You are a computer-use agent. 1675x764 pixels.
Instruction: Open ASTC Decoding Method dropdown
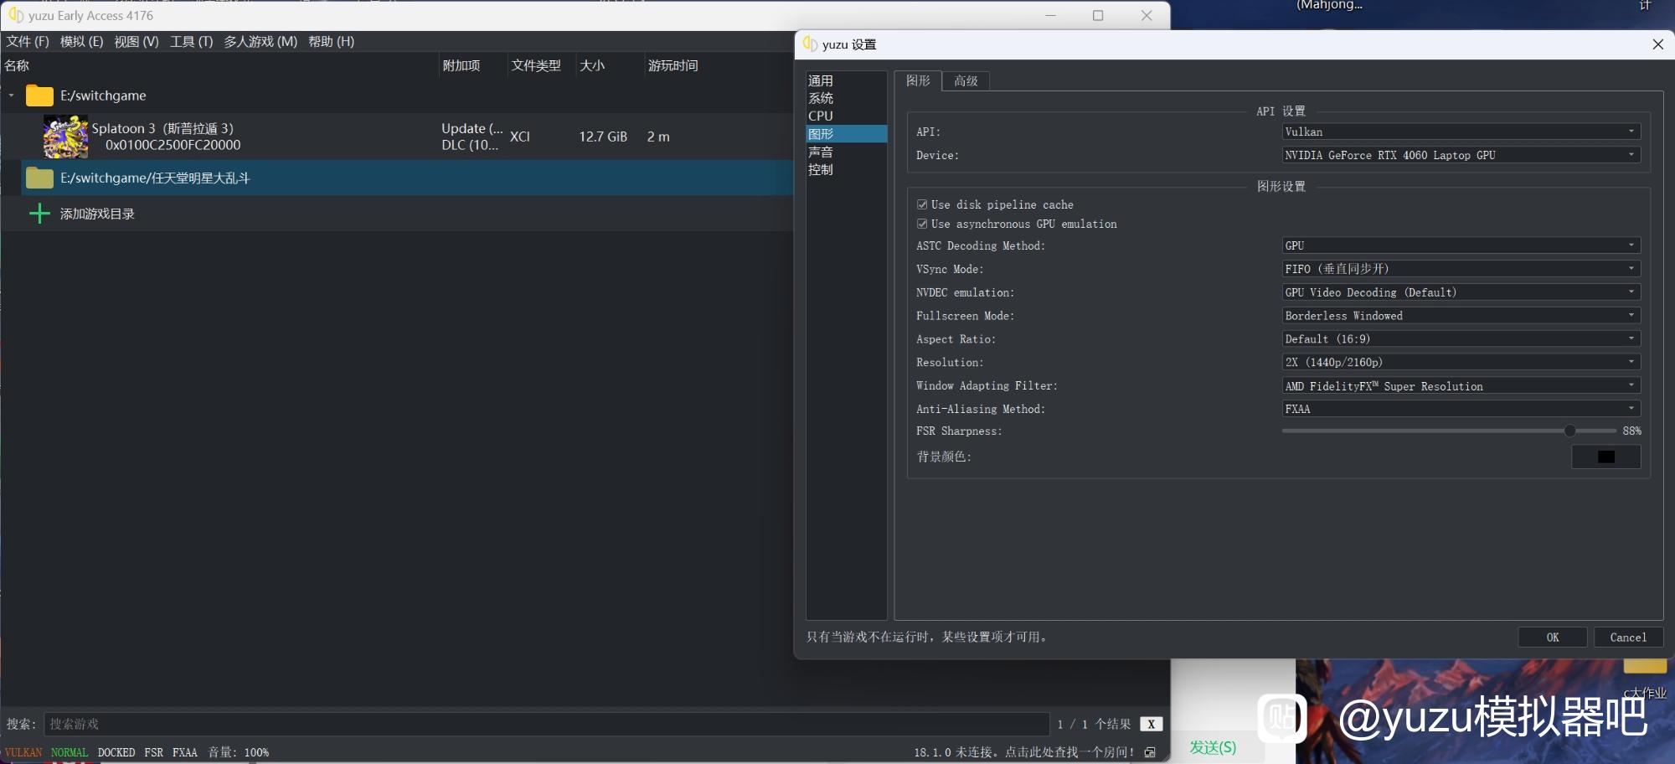[x=1461, y=245]
